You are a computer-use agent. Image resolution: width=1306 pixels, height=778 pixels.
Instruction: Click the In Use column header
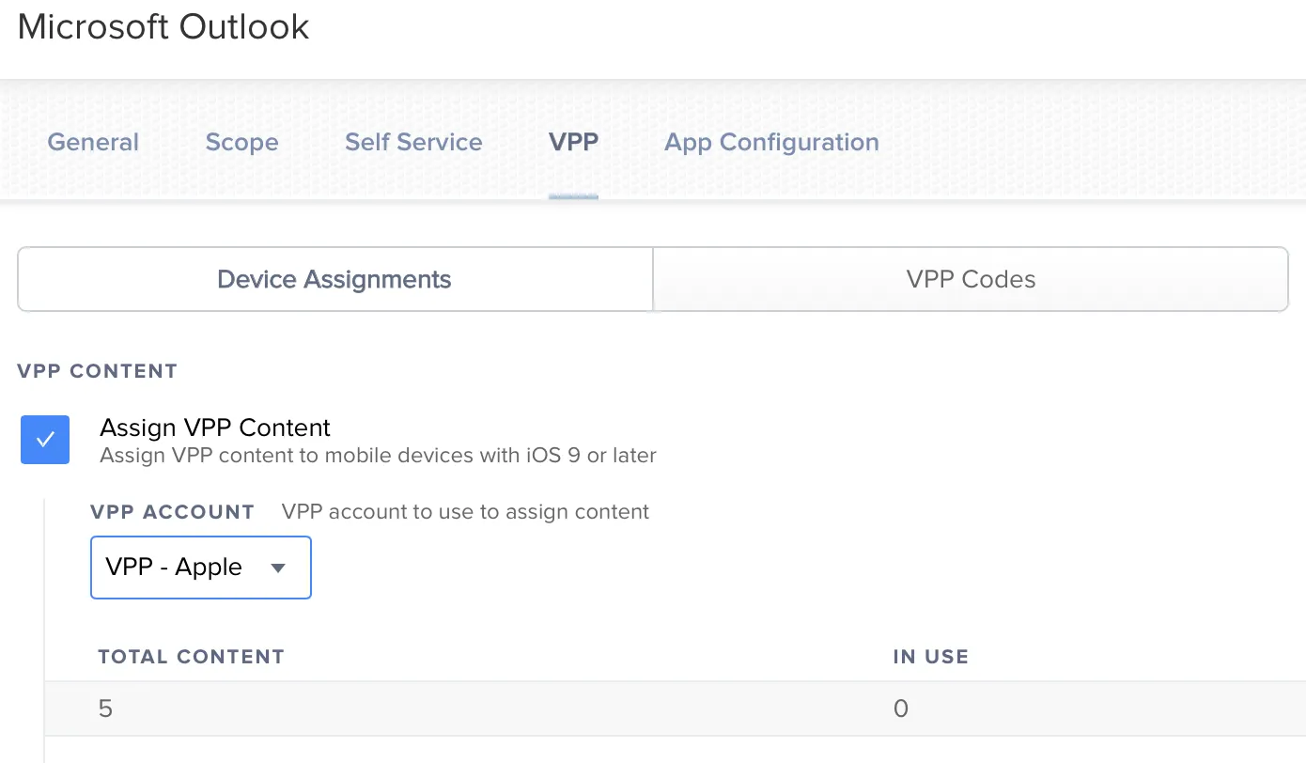coord(930,656)
